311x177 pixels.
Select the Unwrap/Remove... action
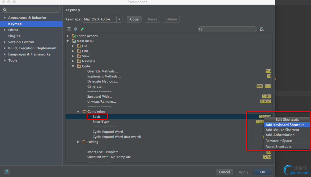coord(101,101)
